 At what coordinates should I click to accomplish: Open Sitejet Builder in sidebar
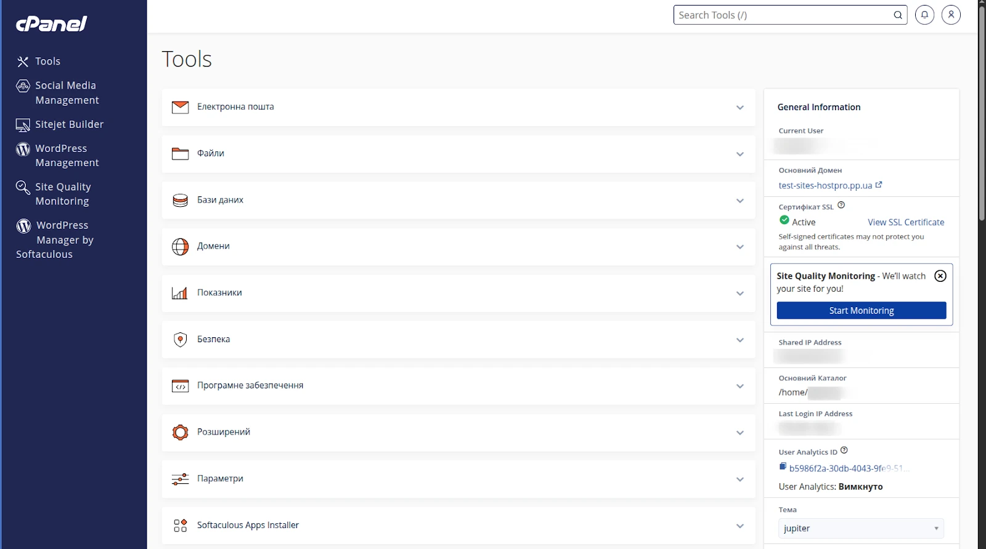69,124
